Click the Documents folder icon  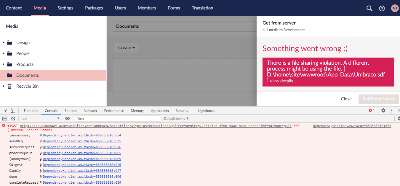coord(9,75)
